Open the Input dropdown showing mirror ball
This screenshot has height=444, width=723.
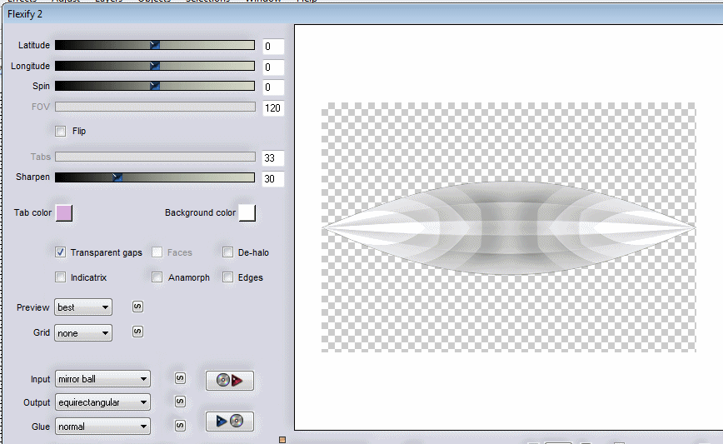(102, 379)
